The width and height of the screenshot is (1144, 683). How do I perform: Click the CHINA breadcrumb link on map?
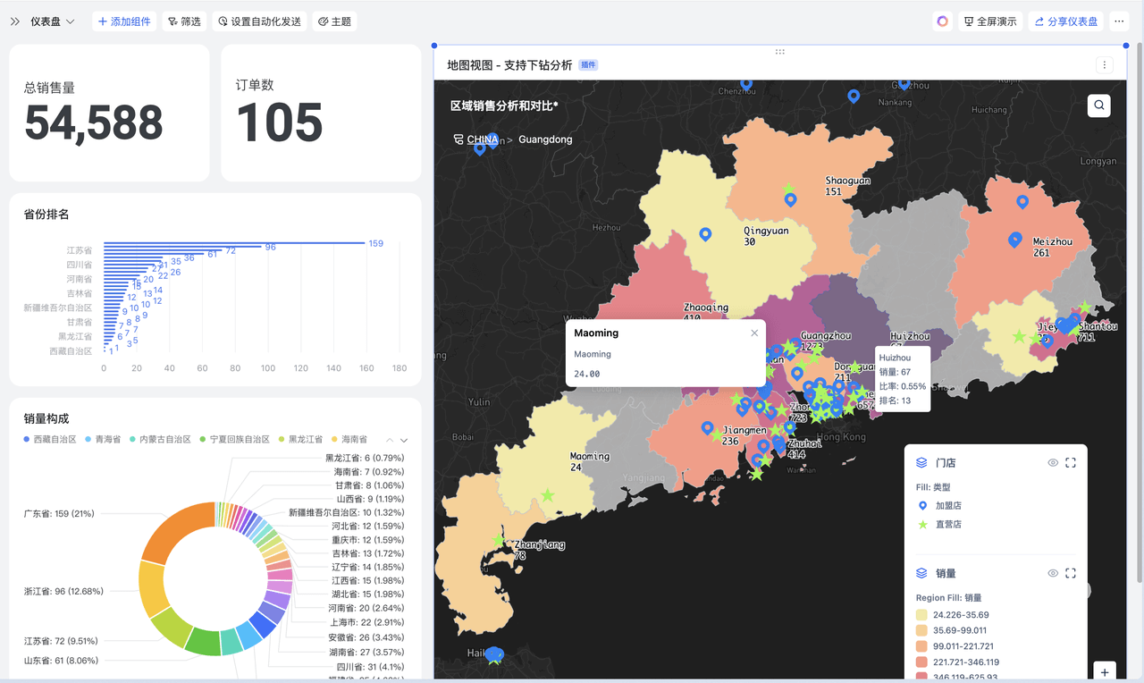[482, 139]
